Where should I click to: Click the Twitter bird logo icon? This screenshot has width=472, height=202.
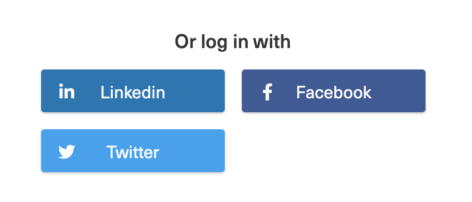tap(67, 152)
